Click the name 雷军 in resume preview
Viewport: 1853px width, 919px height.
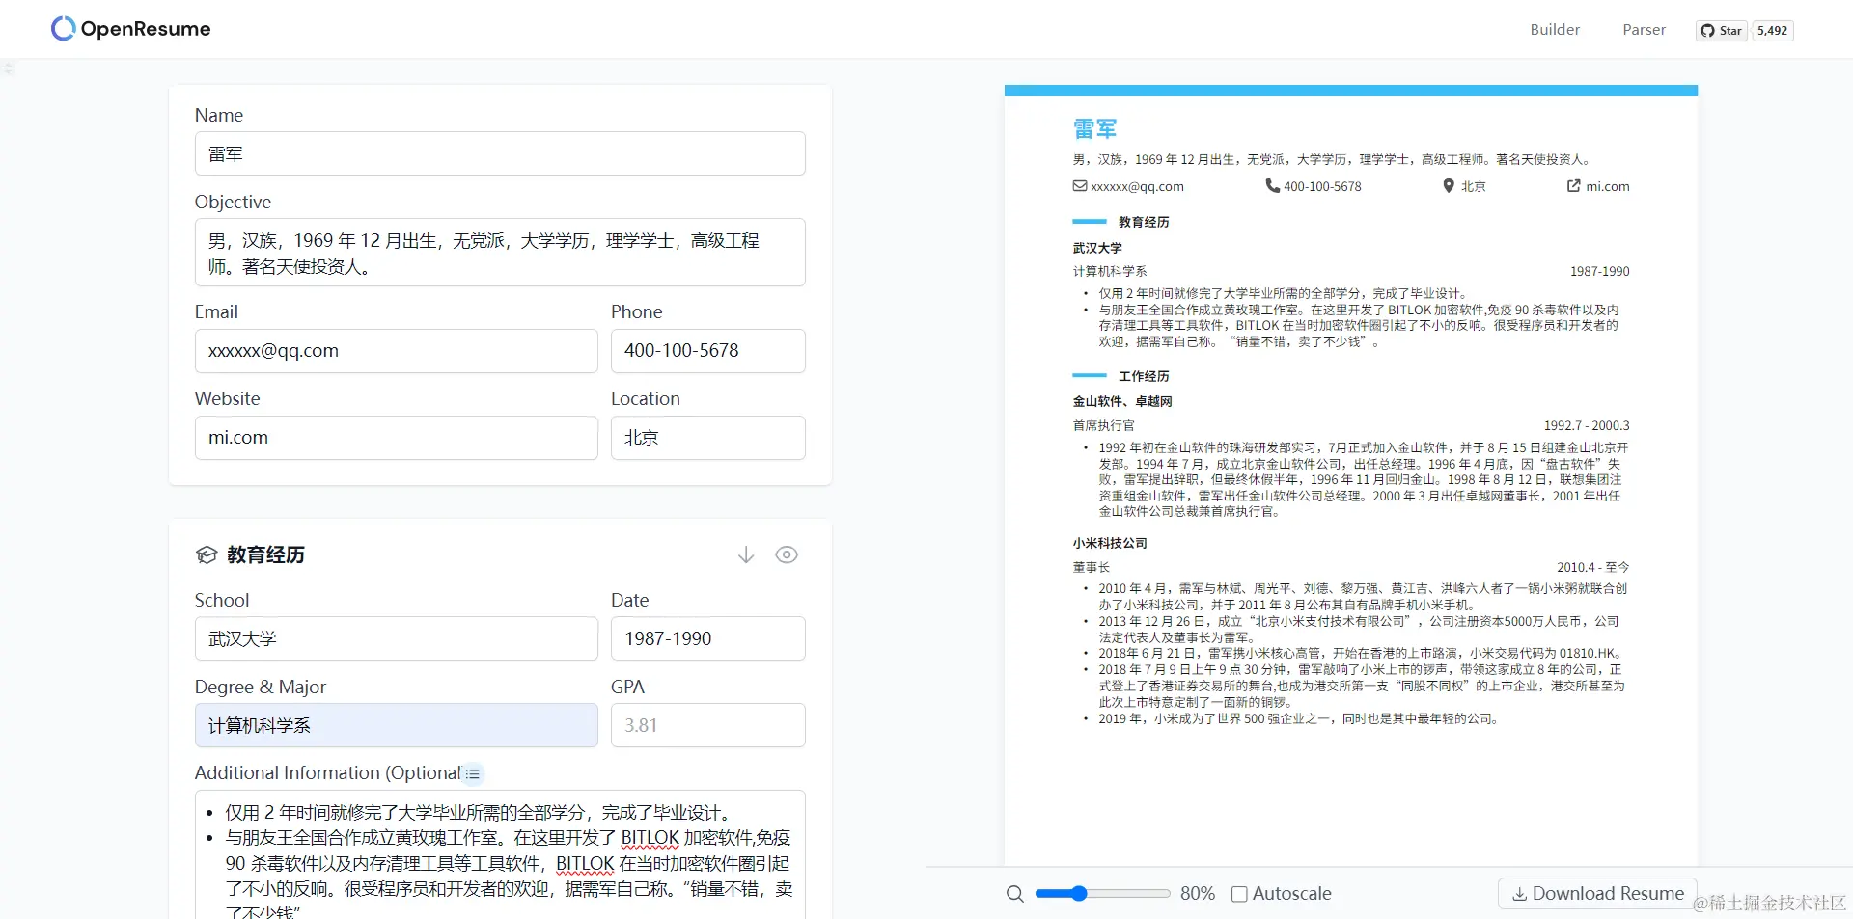[1094, 129]
